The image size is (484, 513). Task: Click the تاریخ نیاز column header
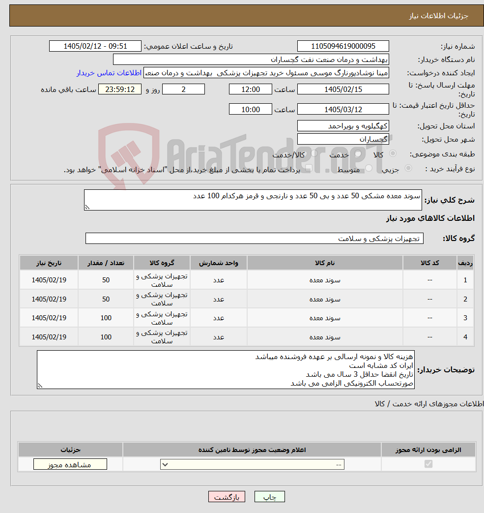tap(49, 263)
